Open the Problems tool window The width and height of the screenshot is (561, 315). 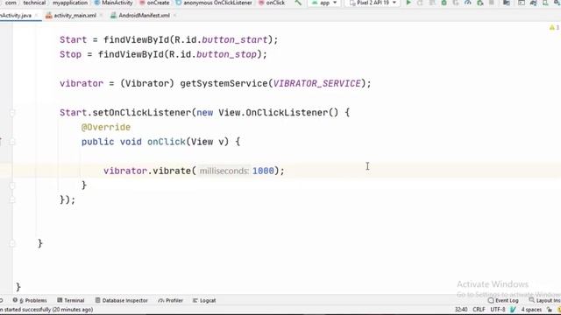30,300
